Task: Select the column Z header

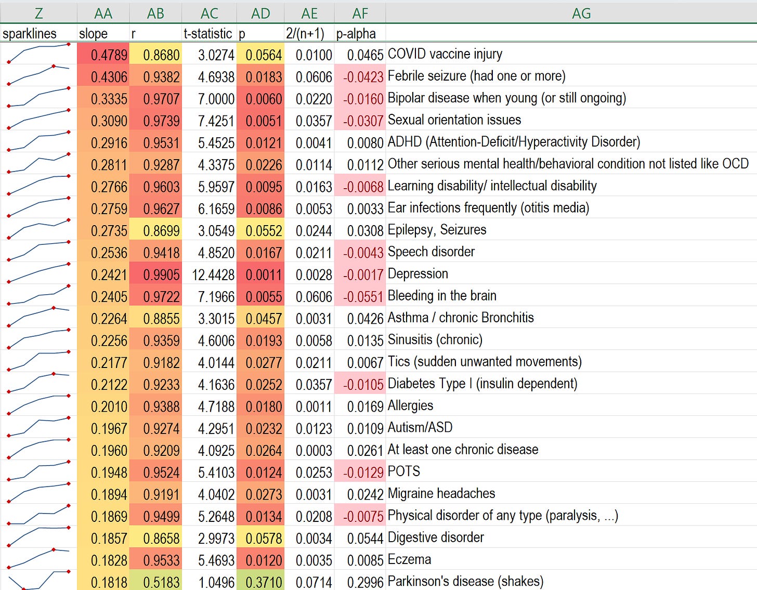Action: tap(38, 14)
